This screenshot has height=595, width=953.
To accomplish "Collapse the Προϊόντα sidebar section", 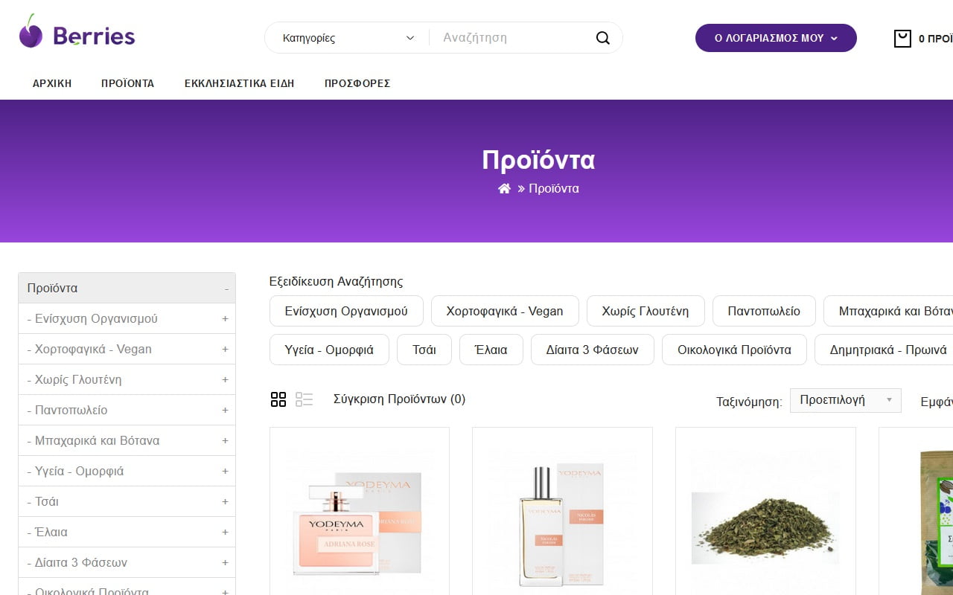I will [x=226, y=289].
